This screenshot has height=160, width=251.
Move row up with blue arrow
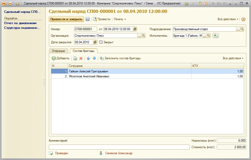[x=88, y=58]
